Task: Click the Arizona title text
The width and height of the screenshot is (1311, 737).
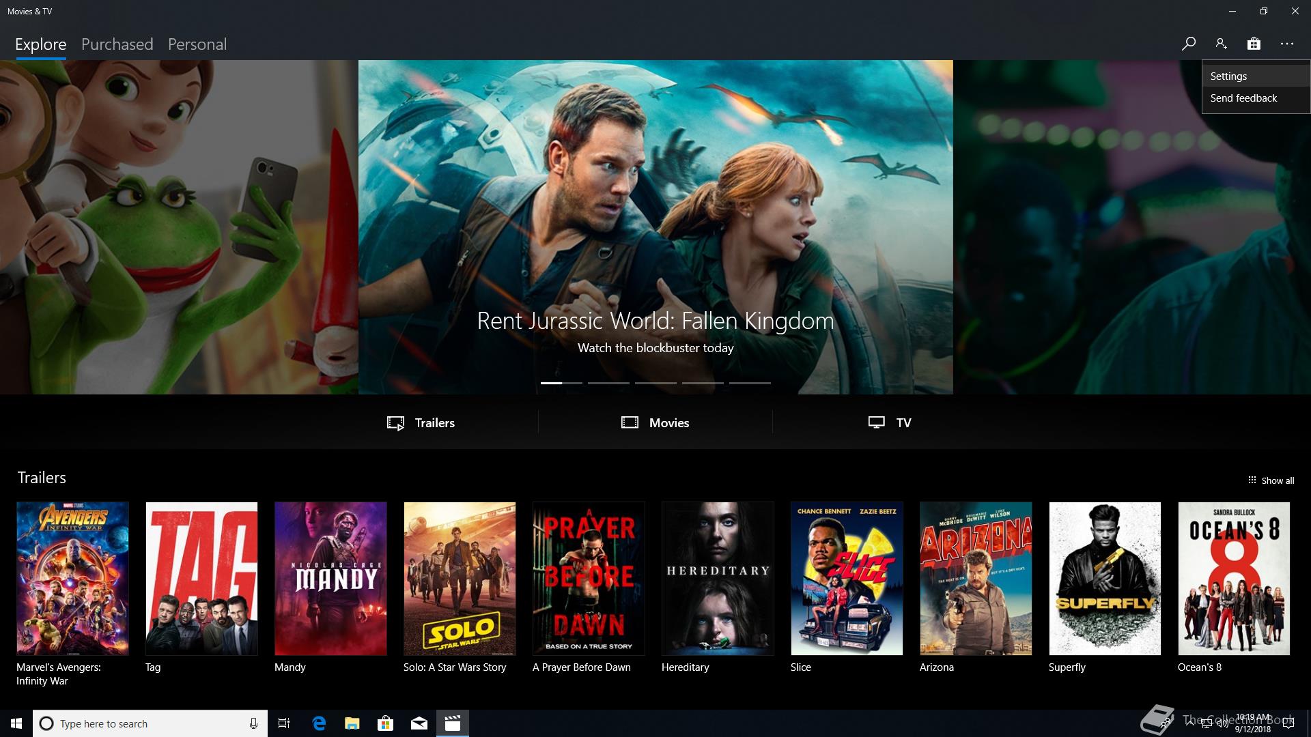Action: pos(937,667)
